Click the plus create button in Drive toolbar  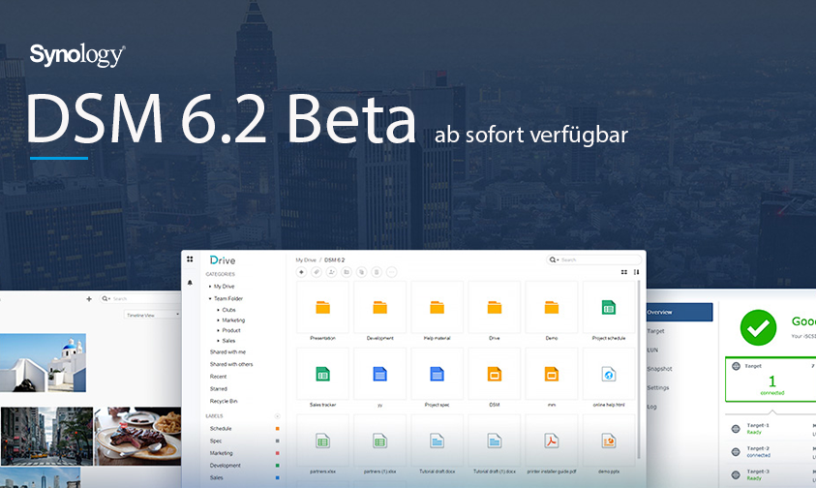(302, 273)
